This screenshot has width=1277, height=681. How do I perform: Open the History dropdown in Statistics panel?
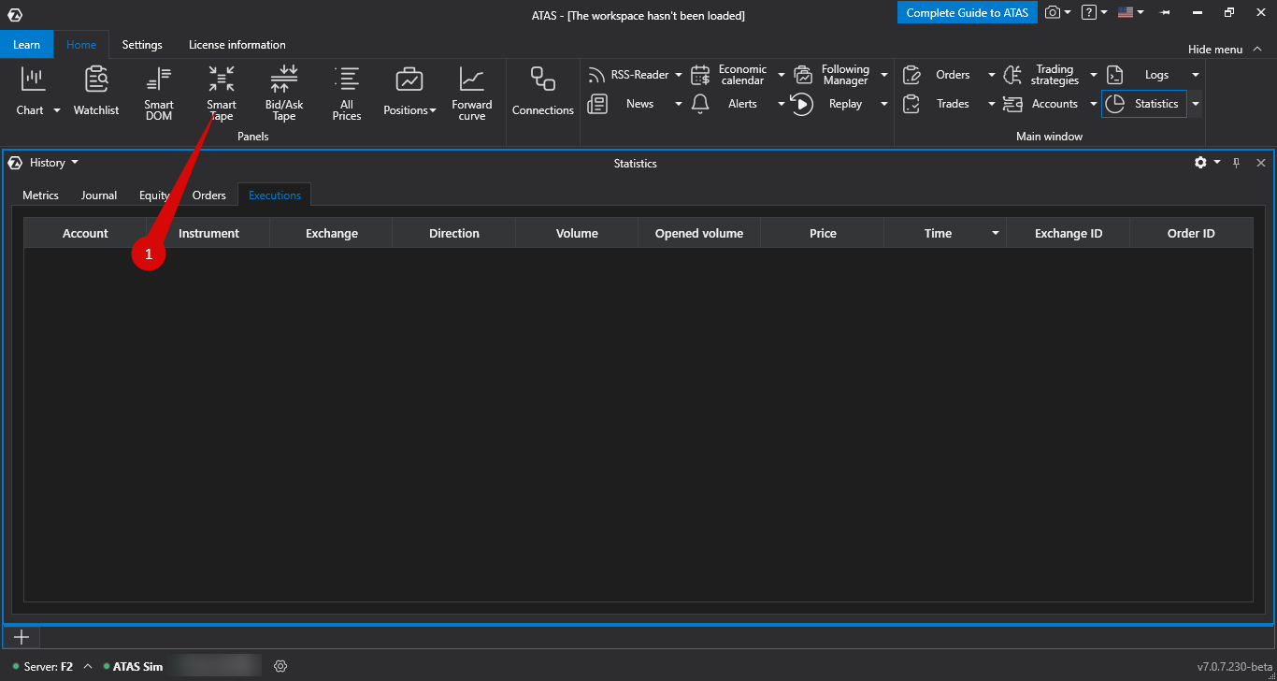point(53,163)
